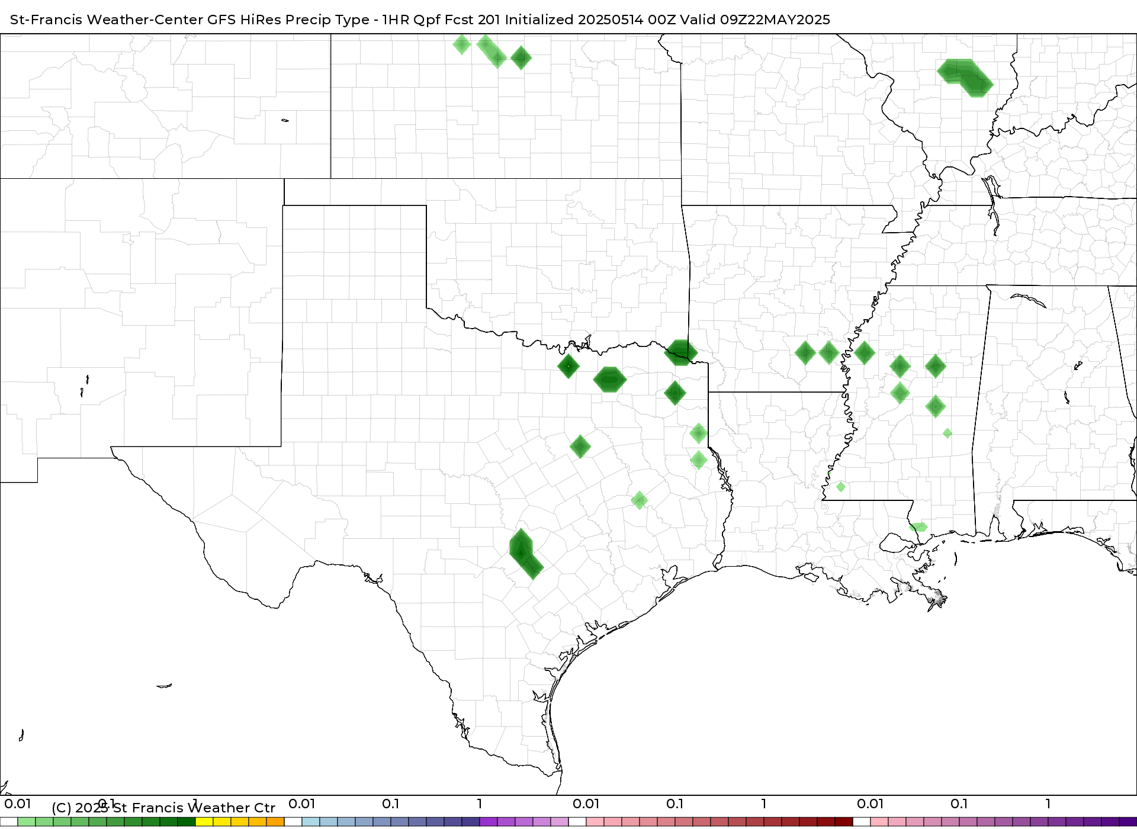Viewport: 1137px width, 829px height.
Task: Click the darkest maroon legend swatch
Action: click(844, 822)
